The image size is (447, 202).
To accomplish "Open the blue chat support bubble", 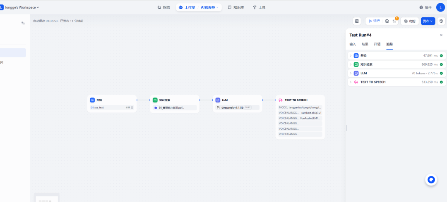I will [x=431, y=180].
